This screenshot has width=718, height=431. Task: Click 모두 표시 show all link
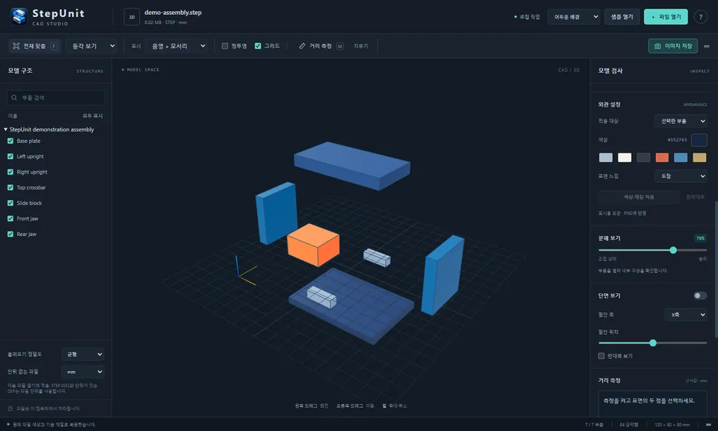93,116
